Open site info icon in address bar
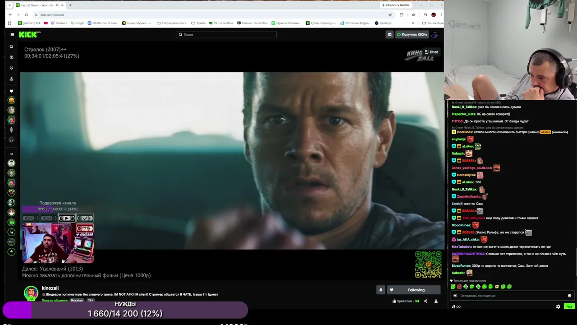The image size is (577, 325). coord(36,14)
